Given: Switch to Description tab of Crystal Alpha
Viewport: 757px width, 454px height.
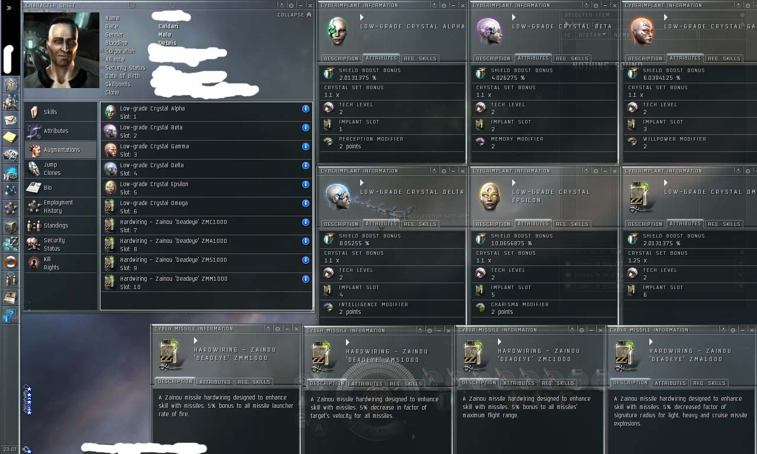Looking at the screenshot, I should pyautogui.click(x=341, y=59).
